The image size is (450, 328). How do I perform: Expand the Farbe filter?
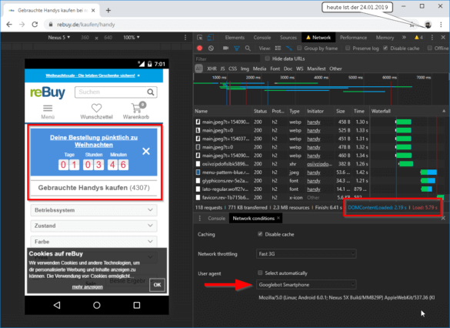94,242
